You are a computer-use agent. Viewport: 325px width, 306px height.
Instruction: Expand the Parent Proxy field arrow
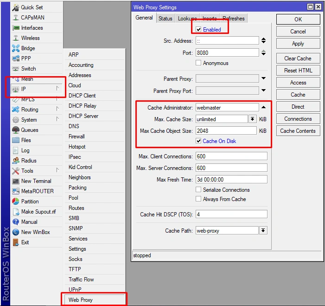coord(263,78)
